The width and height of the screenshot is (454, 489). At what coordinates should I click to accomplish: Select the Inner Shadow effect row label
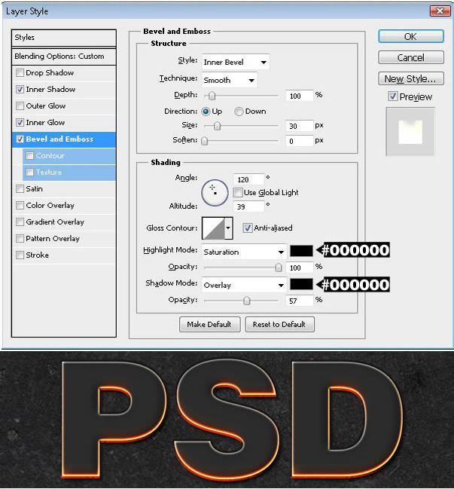point(50,89)
